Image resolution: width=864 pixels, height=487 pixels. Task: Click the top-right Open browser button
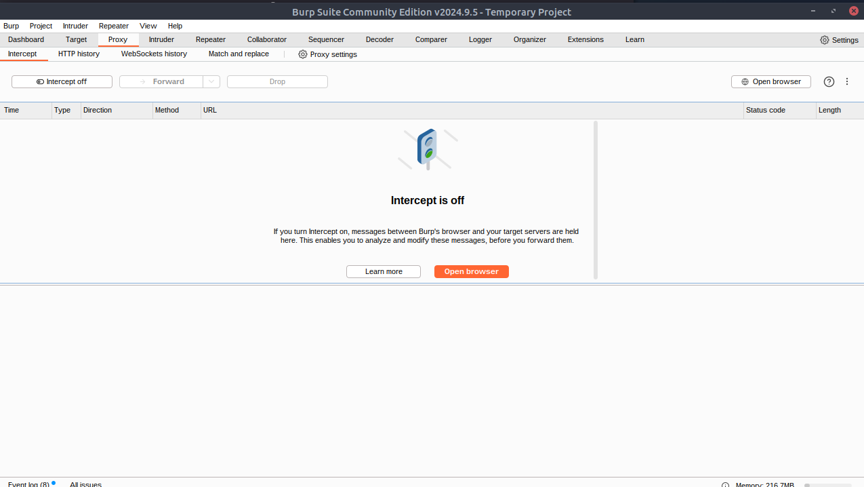tap(771, 81)
